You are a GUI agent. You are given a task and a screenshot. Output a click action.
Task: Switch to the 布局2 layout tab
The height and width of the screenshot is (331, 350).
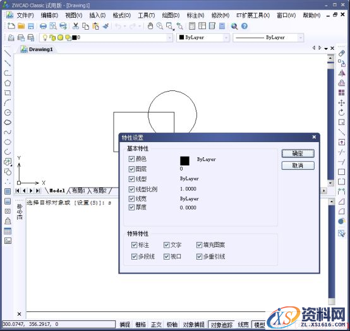tap(100, 191)
